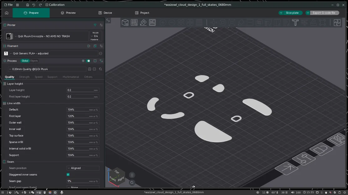Click the zoom magnifier in the viewport

click(x=132, y=183)
